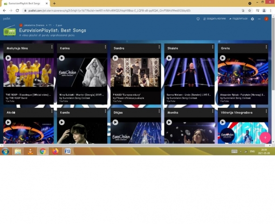Open a new browser tab
275x224 pixels.
pyautogui.click(x=54, y=3)
